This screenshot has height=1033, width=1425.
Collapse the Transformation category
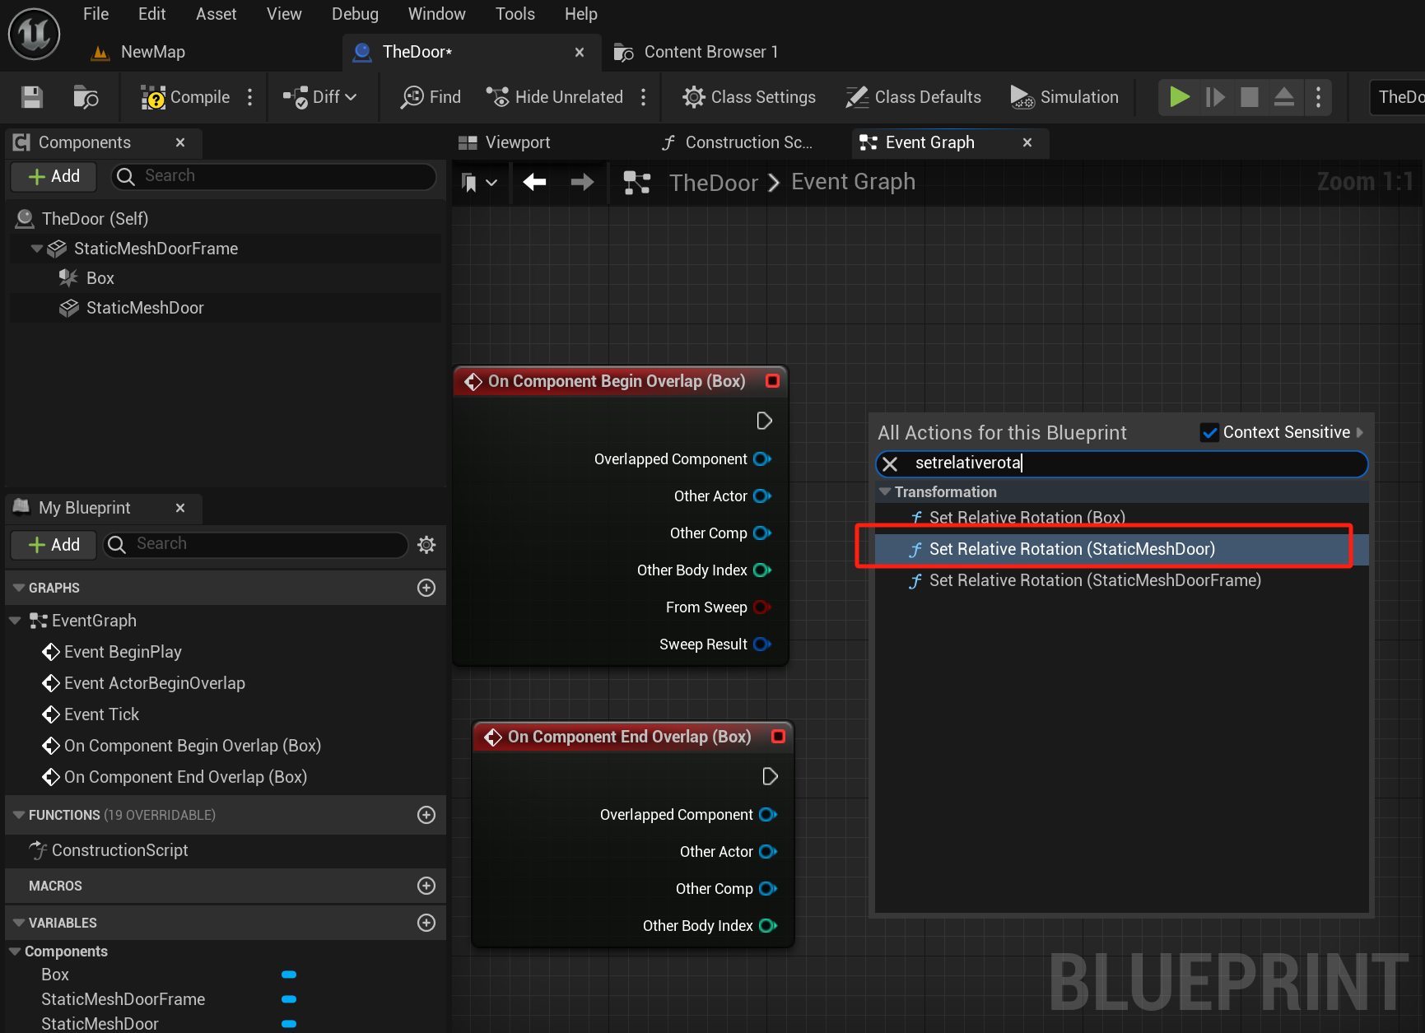tap(885, 492)
